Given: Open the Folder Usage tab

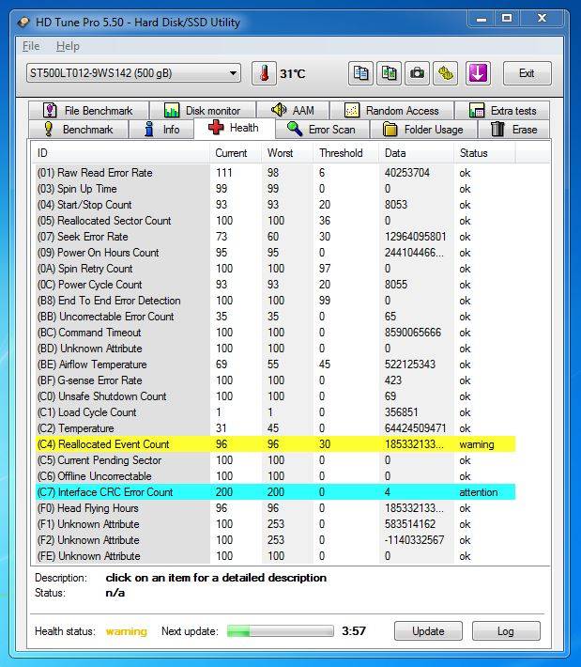Looking at the screenshot, I should click(x=423, y=130).
